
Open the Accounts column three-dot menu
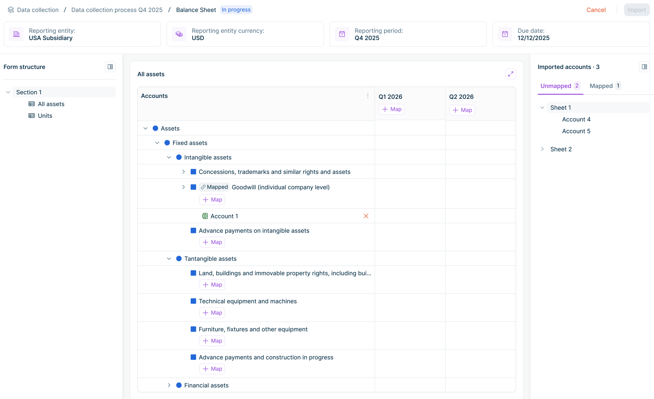[x=367, y=96]
